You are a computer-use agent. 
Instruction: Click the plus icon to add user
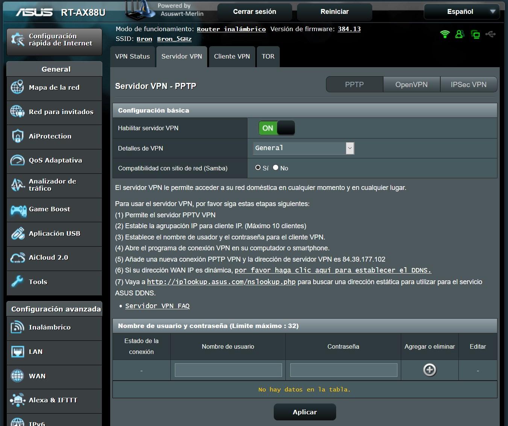tap(430, 370)
